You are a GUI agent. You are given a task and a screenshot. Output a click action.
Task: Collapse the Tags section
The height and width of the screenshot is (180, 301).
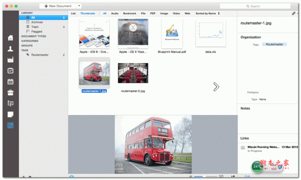click(x=25, y=50)
